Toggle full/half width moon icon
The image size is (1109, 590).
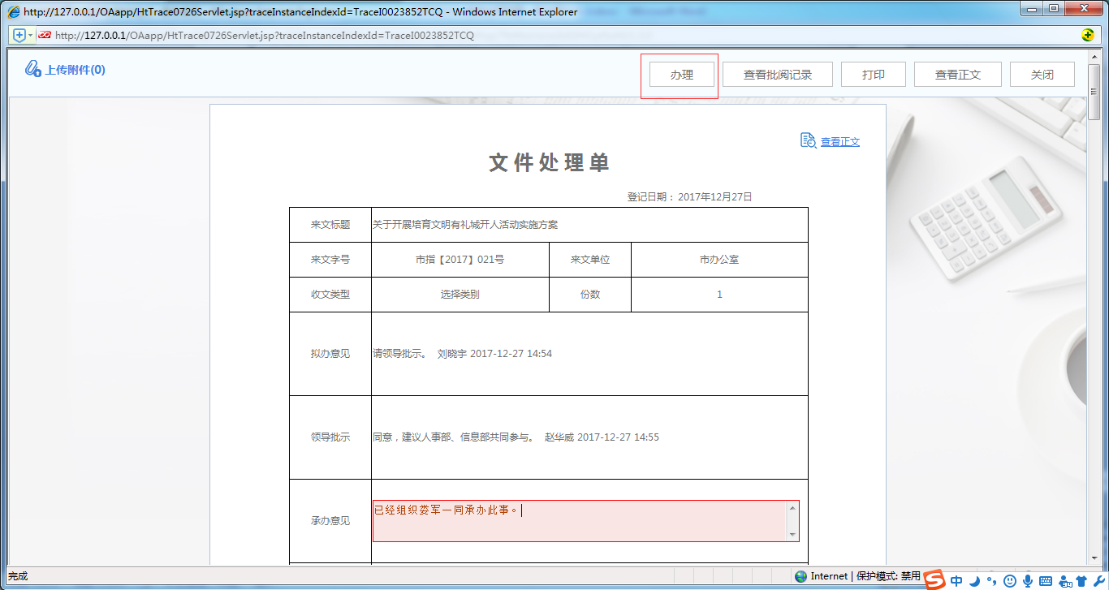point(974,579)
